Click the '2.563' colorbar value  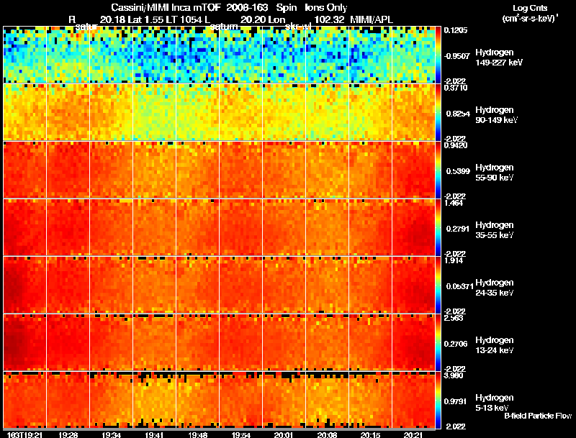tap(454, 318)
